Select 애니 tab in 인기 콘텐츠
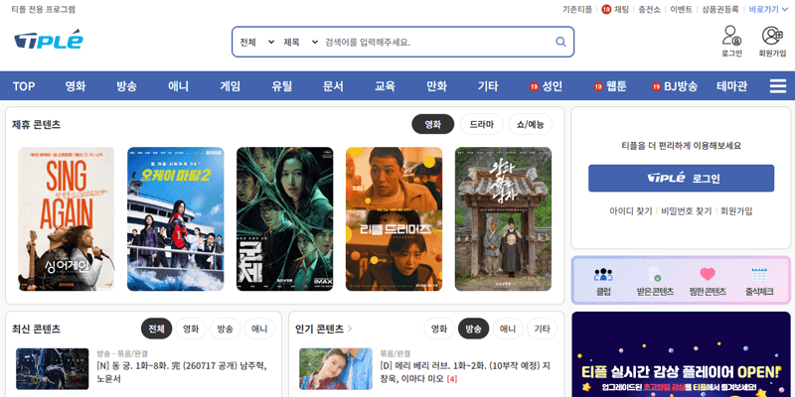This screenshot has width=795, height=397. tap(508, 329)
